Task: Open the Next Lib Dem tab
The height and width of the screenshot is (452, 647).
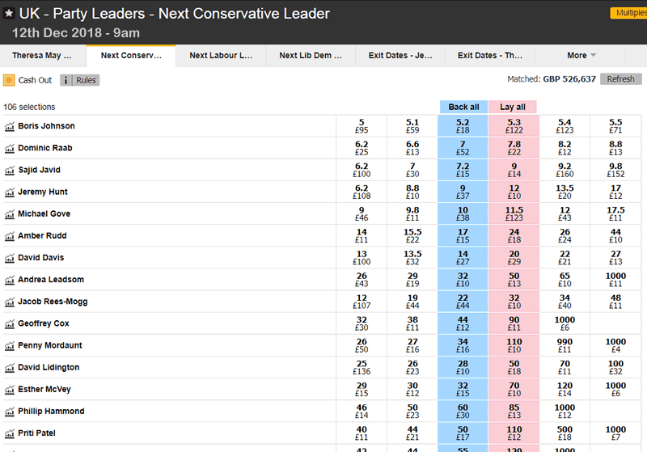Action: pyautogui.click(x=311, y=56)
